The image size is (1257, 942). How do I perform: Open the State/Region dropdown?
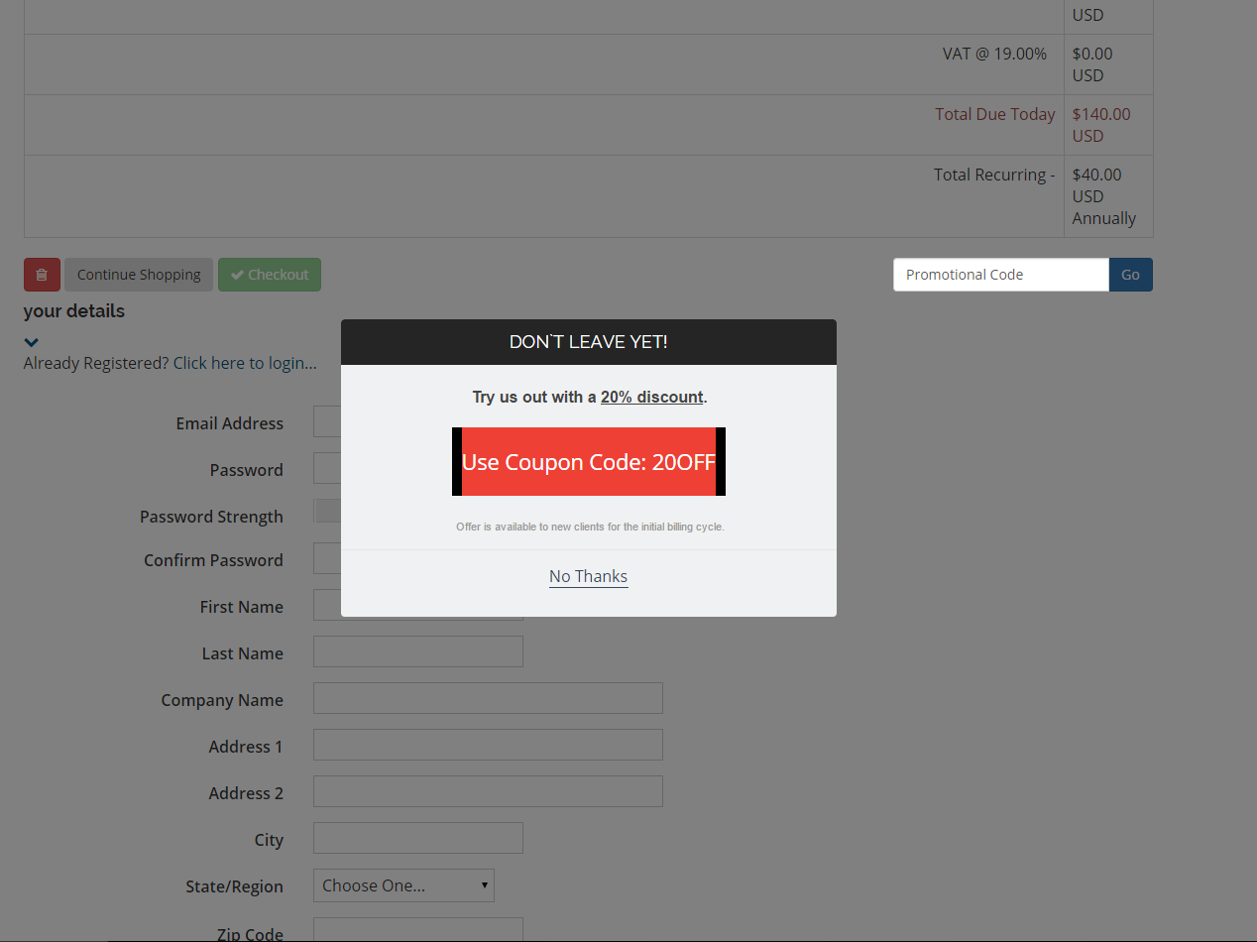click(403, 885)
